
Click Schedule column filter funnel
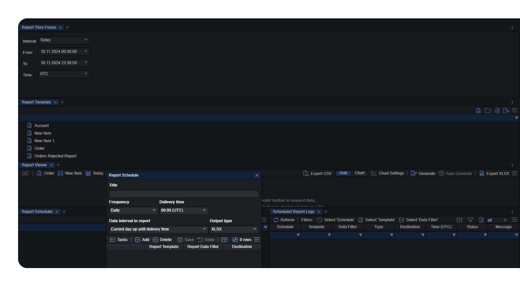298,235
